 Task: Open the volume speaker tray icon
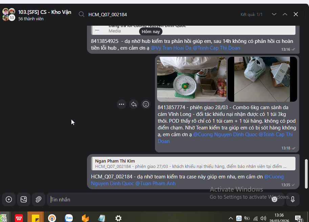[x=263, y=218]
